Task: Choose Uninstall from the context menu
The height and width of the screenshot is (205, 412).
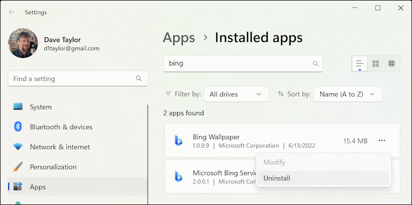Action: click(324, 178)
